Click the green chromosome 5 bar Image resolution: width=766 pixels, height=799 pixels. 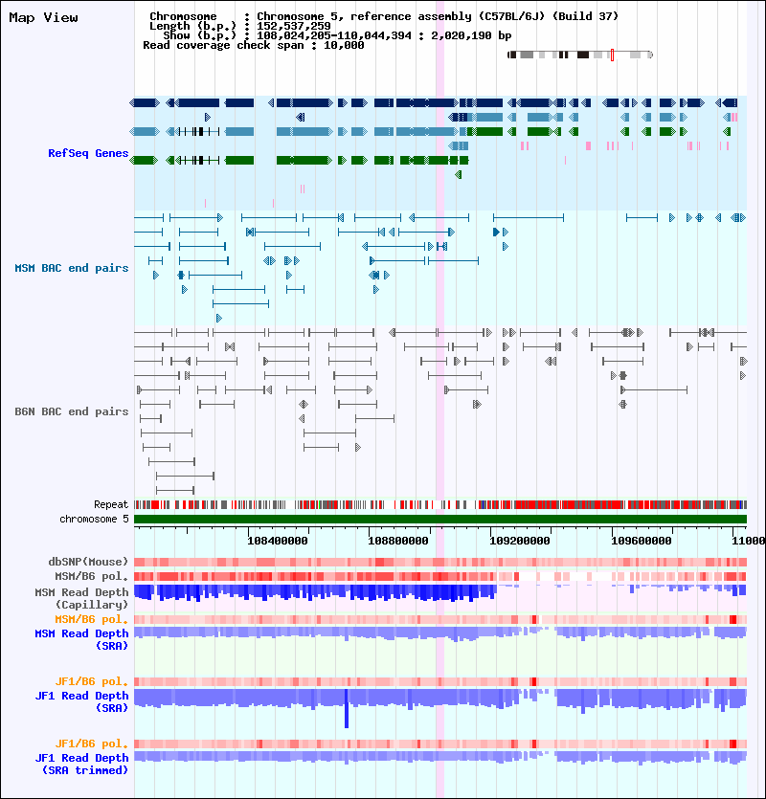coord(440,520)
